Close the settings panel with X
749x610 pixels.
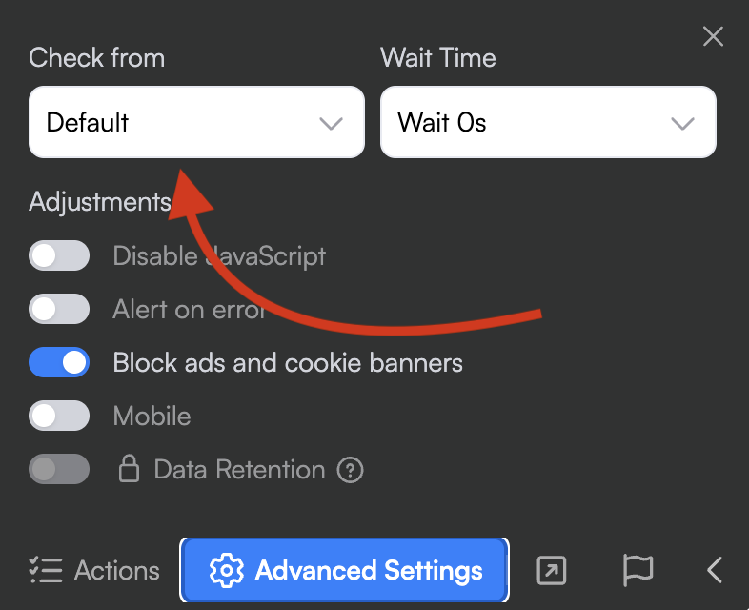[x=713, y=37]
